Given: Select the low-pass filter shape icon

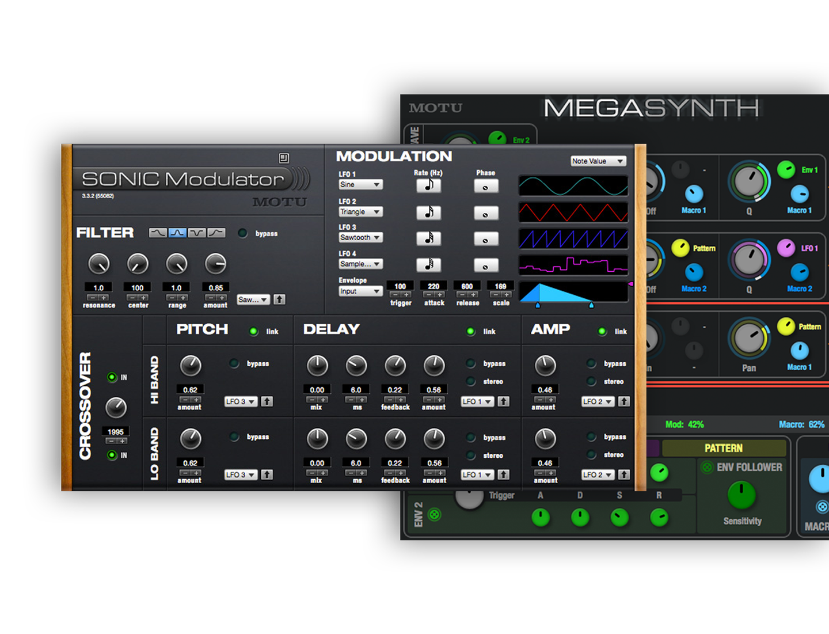Looking at the screenshot, I should pyautogui.click(x=159, y=233).
